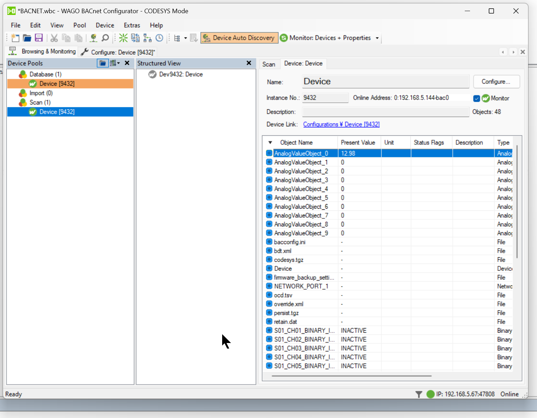Sort by Object Name column header
The width and height of the screenshot is (537, 418).
tap(296, 143)
